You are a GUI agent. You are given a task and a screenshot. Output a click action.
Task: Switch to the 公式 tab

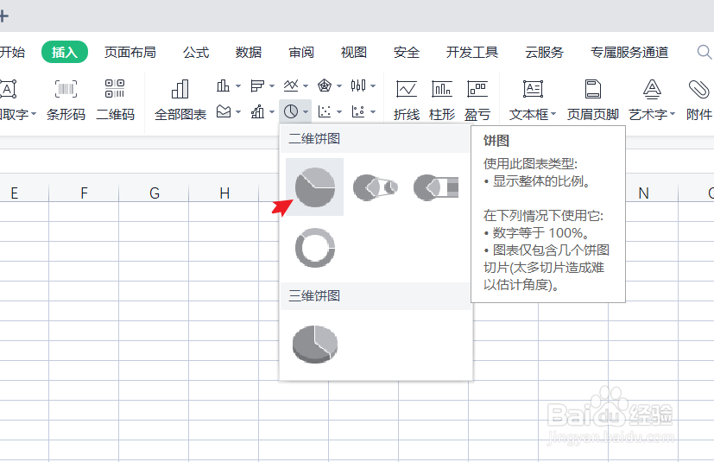click(x=196, y=52)
